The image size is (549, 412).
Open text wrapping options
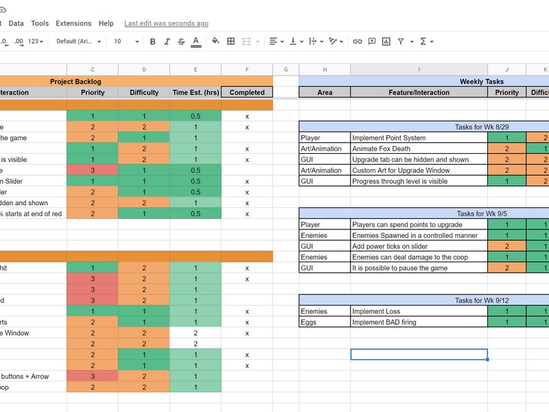[316, 41]
